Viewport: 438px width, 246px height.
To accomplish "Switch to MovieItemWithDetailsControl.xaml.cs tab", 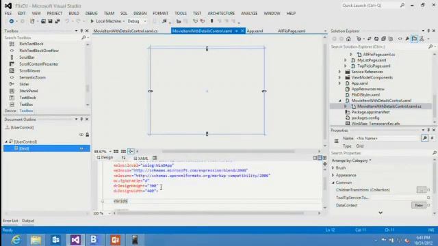I will point(125,31).
